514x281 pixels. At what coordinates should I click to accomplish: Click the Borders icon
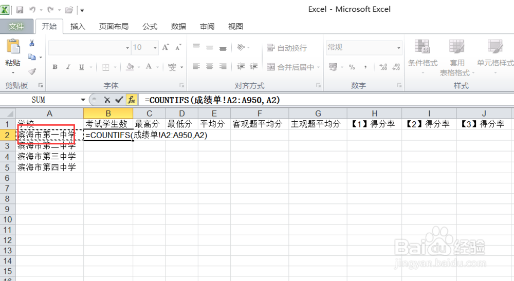click(105, 67)
